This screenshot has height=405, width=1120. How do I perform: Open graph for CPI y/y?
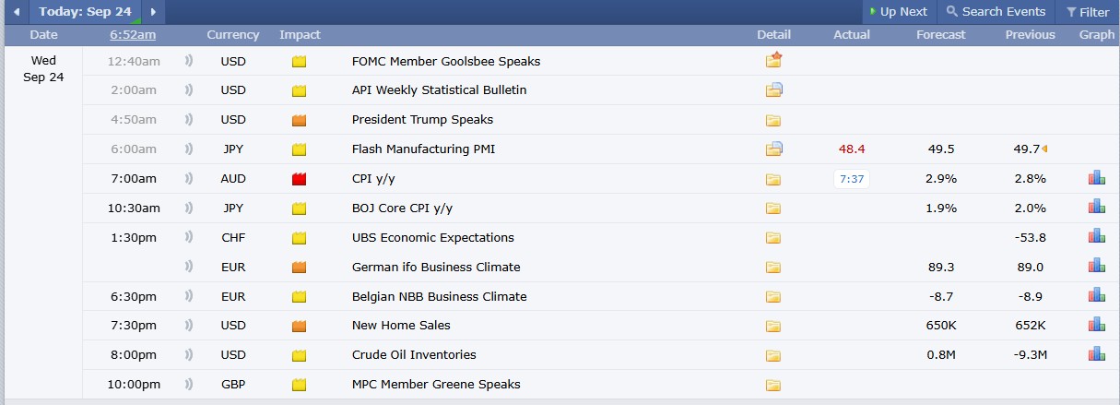1096,178
